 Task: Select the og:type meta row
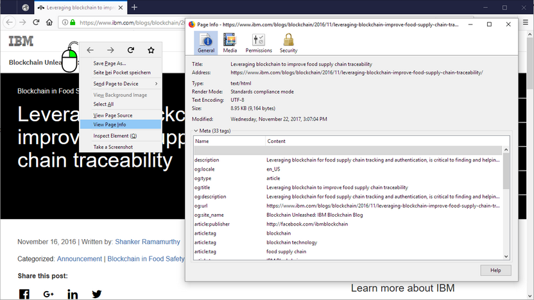pos(348,178)
